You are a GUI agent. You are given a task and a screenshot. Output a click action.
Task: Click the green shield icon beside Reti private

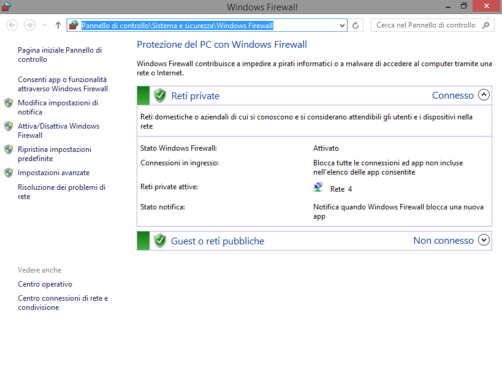[x=160, y=96]
